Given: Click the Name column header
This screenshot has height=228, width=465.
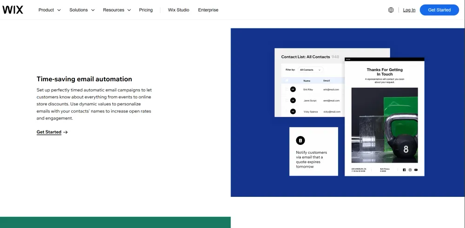Looking at the screenshot, I should (306, 80).
